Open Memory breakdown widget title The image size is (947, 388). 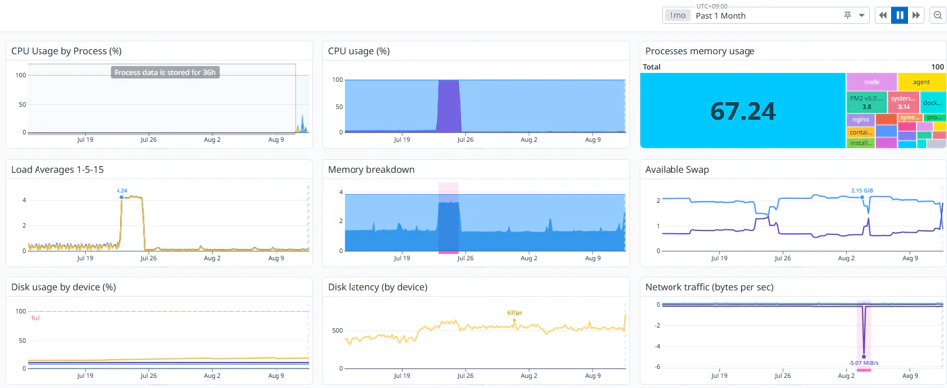371,170
